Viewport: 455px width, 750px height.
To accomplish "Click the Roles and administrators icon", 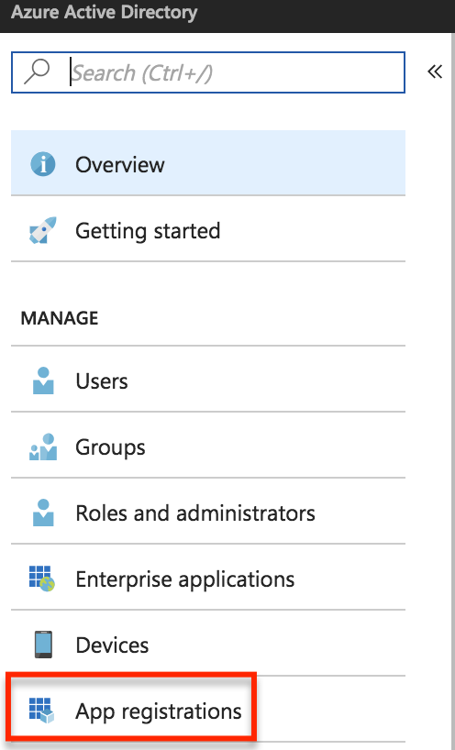I will pyautogui.click(x=43, y=513).
